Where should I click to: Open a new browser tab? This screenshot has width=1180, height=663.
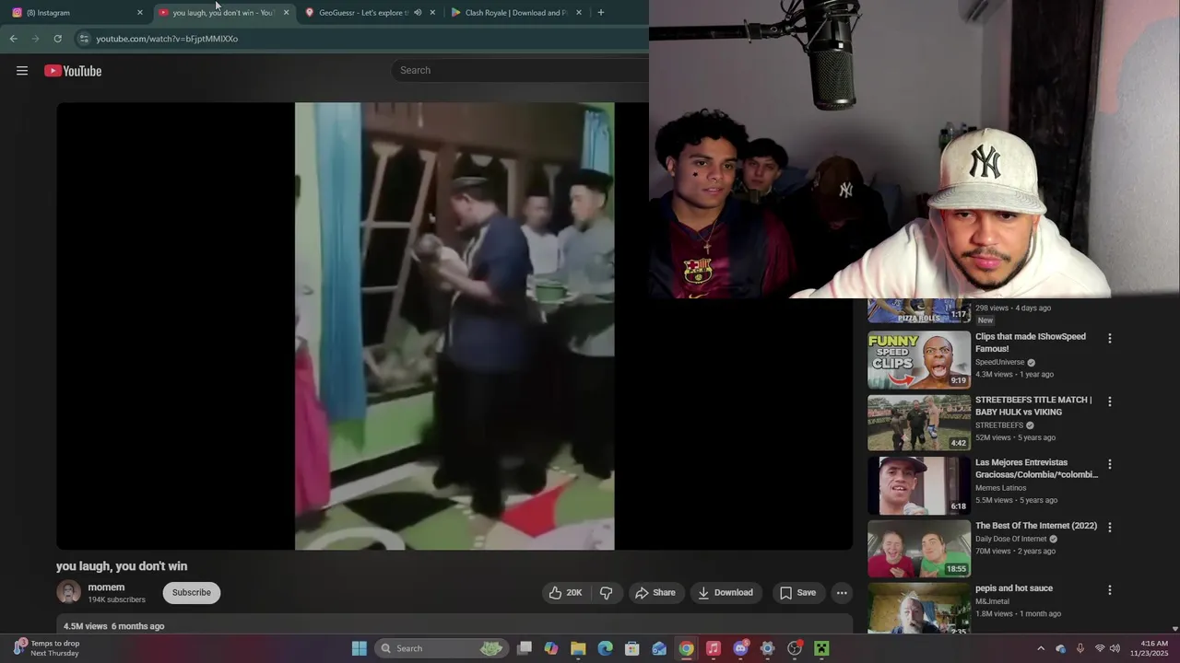[x=601, y=13]
